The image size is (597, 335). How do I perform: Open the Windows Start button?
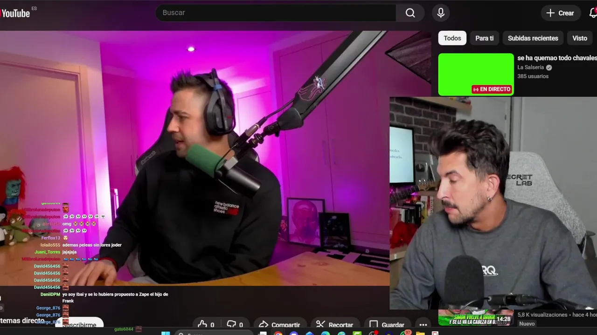pyautogui.click(x=166, y=333)
